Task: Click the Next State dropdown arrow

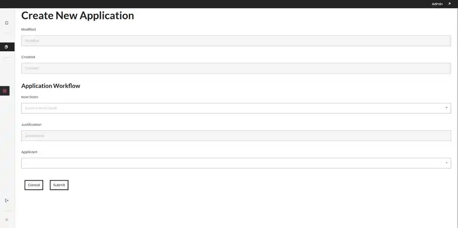Action: coord(447,108)
